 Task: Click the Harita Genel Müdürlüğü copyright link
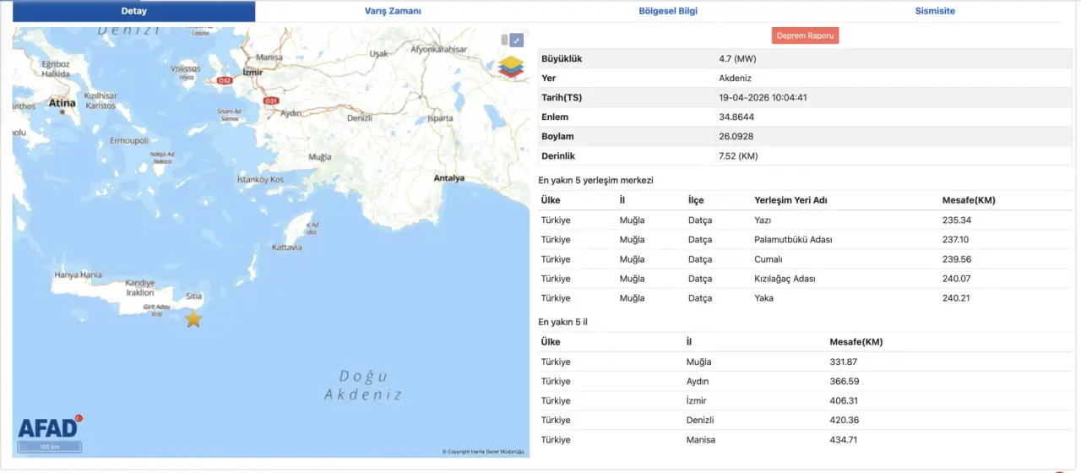(483, 452)
